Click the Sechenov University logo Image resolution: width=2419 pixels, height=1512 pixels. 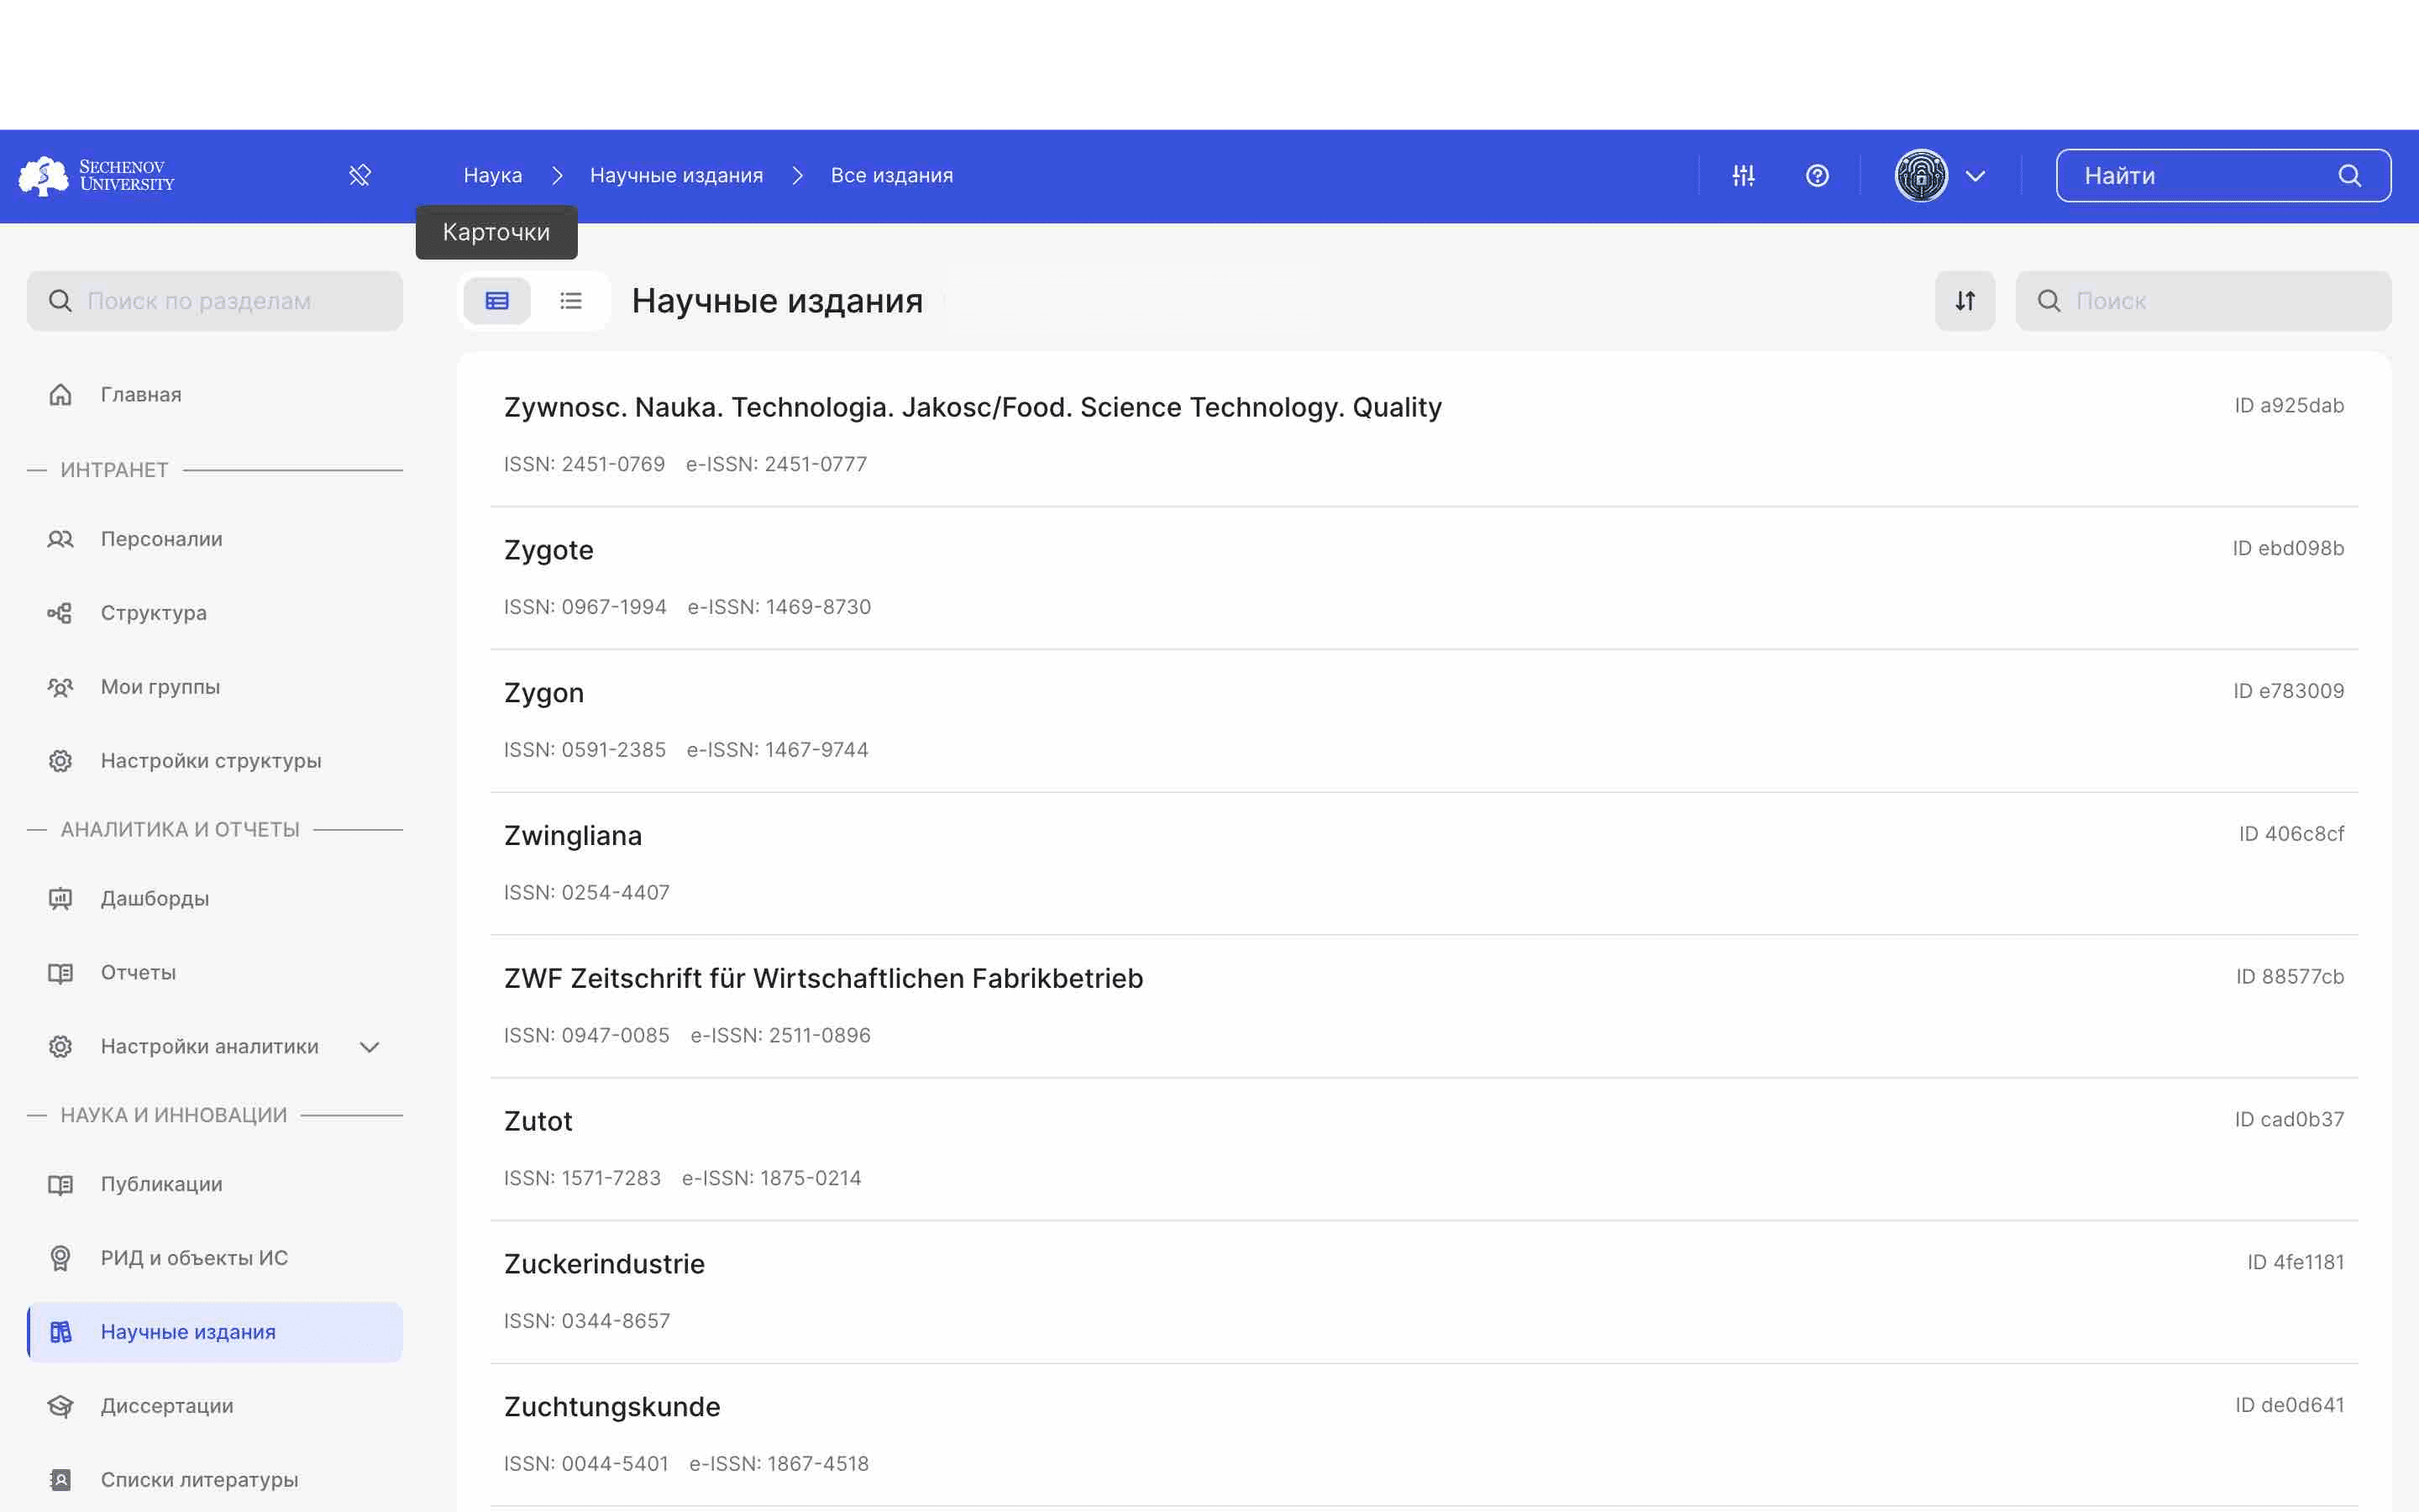(97, 176)
